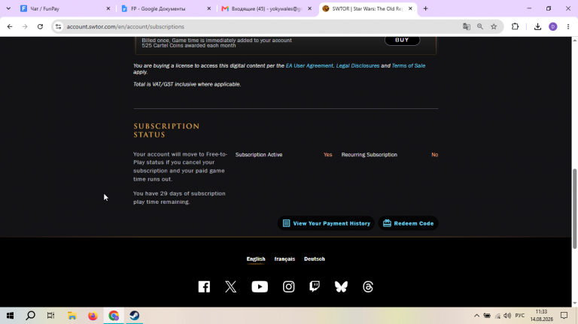Open the Facebook social icon
Viewport: 578px width, 324px height.
204,286
